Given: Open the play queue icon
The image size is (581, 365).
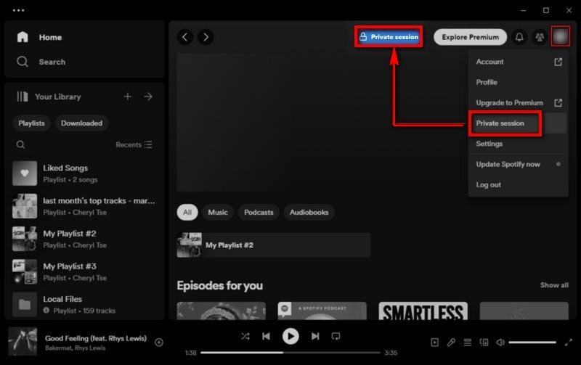Looking at the screenshot, I should [x=468, y=343].
